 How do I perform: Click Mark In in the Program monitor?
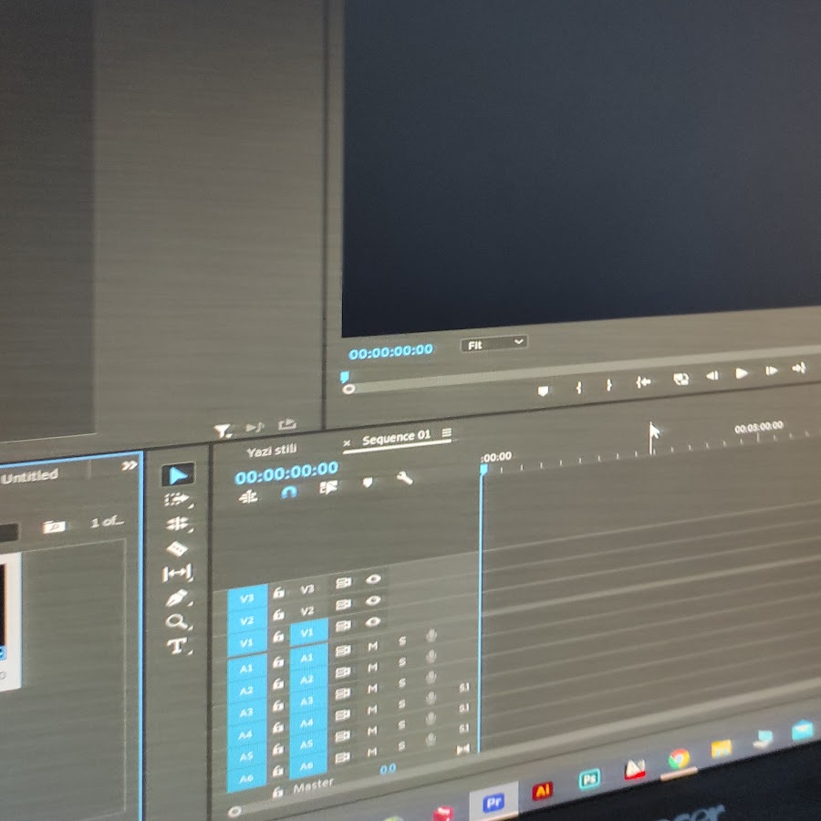578,388
